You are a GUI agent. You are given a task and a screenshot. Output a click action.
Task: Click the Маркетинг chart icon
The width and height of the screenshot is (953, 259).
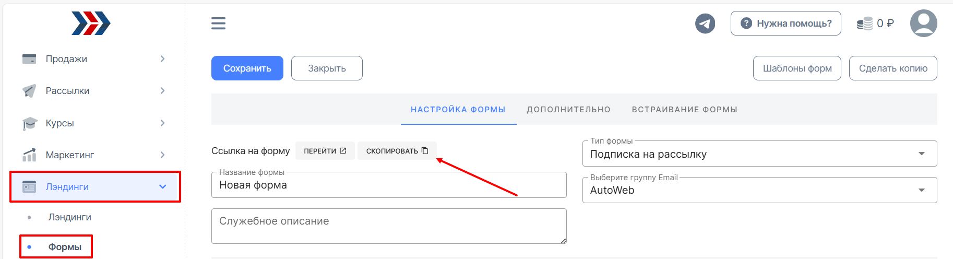point(29,155)
